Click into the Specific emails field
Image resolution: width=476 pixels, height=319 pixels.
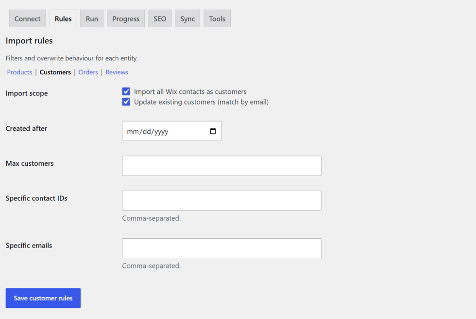(x=221, y=248)
